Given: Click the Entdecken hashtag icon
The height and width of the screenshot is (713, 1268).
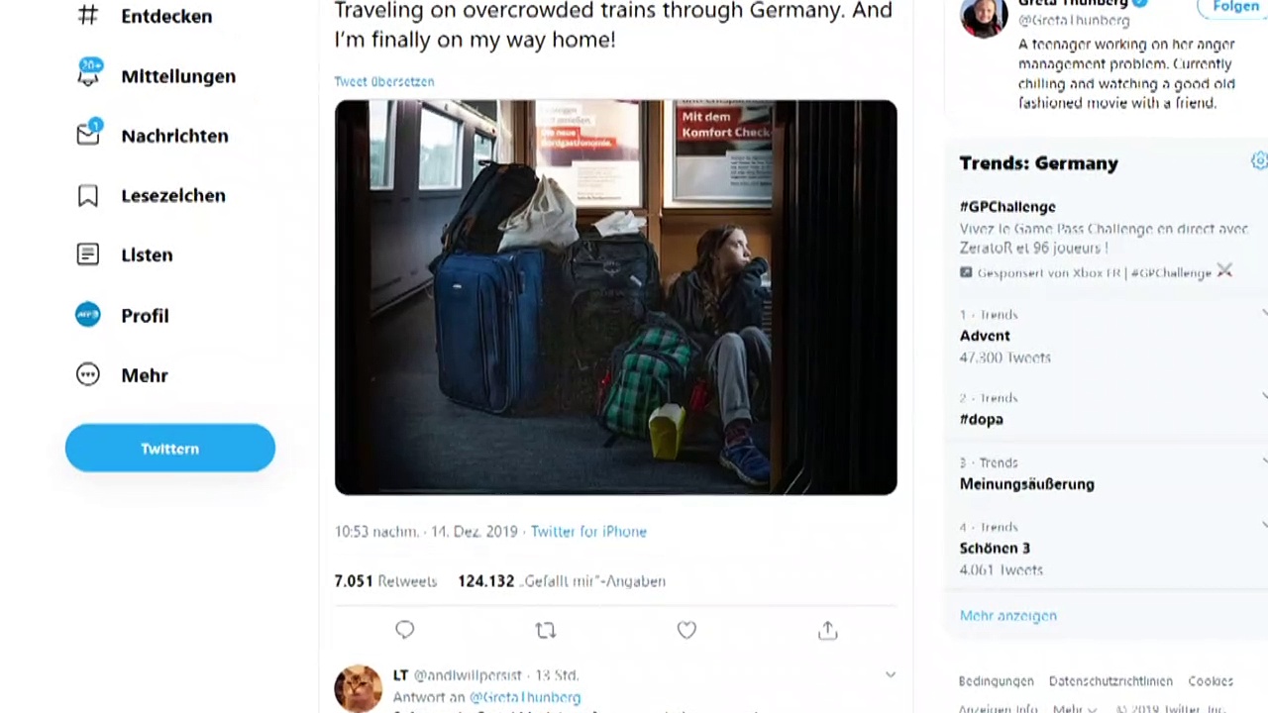Looking at the screenshot, I should click(88, 16).
